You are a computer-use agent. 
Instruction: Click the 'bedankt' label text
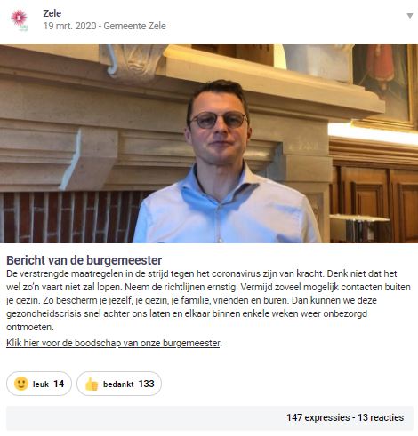[x=118, y=384]
